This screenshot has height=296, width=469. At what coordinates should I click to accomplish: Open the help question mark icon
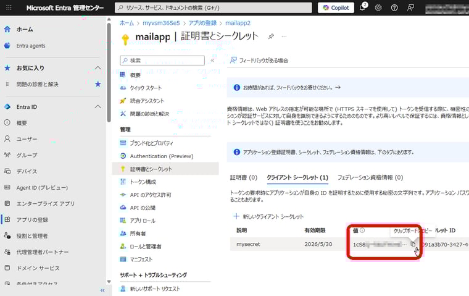394,8
